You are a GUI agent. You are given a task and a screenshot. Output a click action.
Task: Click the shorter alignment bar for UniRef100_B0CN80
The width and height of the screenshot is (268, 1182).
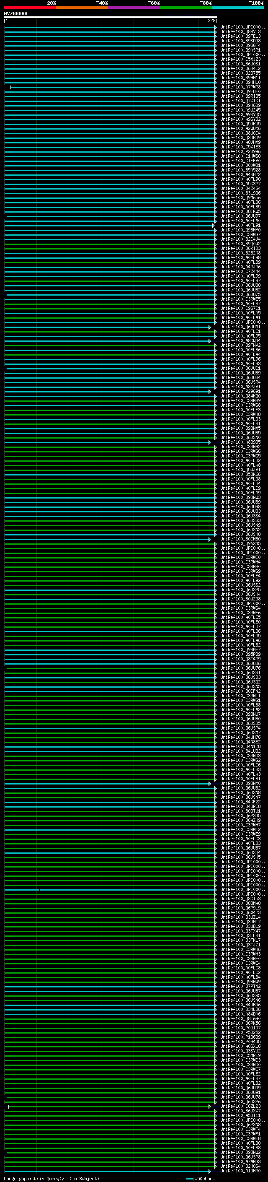[108, 539]
